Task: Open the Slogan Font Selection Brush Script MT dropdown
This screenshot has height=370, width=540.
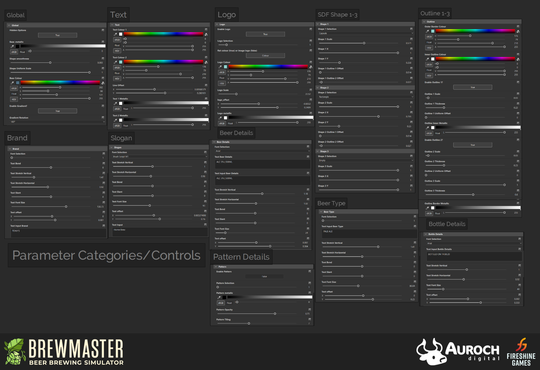Action: [x=160, y=157]
